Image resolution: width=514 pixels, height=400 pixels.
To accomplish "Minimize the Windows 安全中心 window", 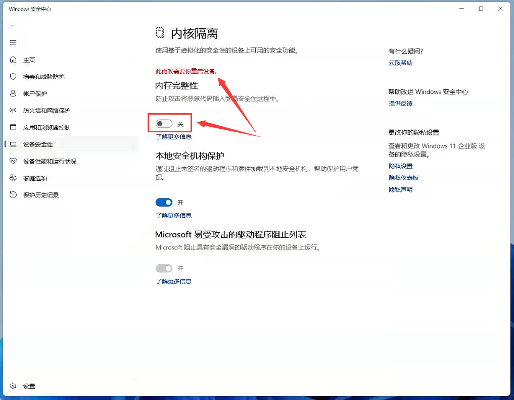I will pyautogui.click(x=461, y=9).
